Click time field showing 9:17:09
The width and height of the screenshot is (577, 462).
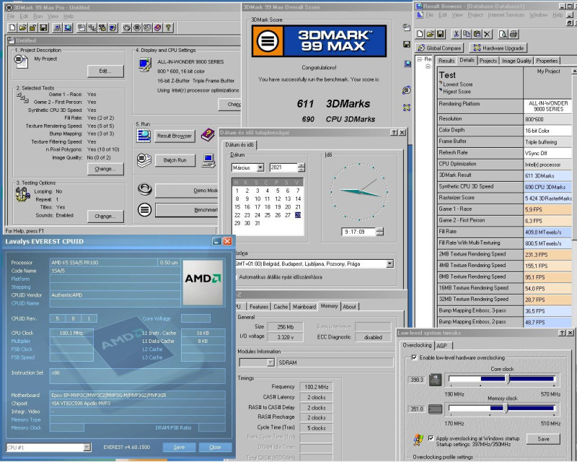coord(358,232)
